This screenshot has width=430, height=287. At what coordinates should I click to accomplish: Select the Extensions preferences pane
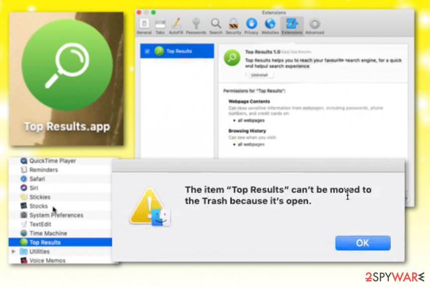292,26
